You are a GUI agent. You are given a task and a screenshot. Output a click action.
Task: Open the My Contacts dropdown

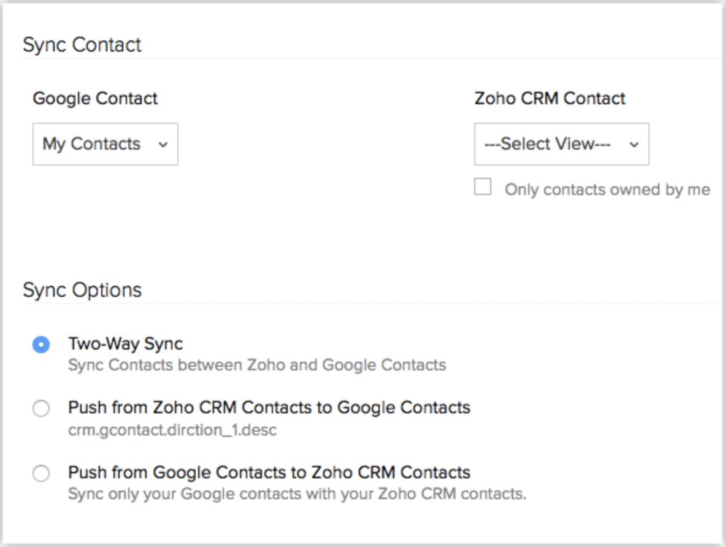[x=105, y=144]
